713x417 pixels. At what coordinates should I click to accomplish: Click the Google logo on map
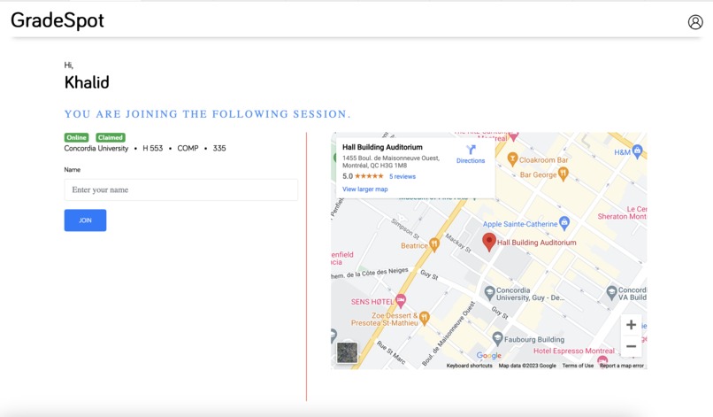[x=489, y=355]
